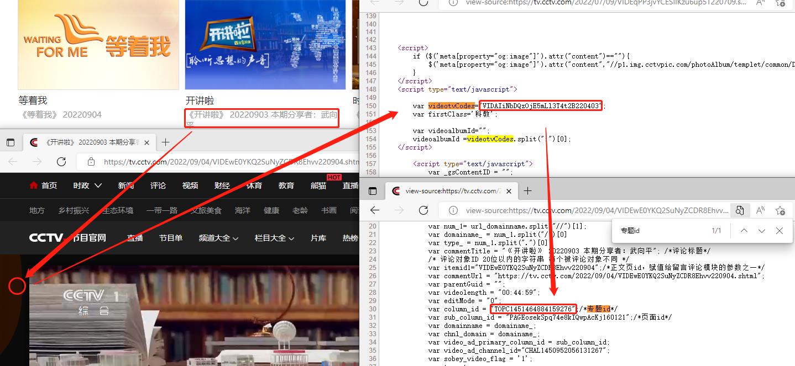Select 书画 in secondary navigation
This screenshot has width=795, height=366.
coord(329,210)
